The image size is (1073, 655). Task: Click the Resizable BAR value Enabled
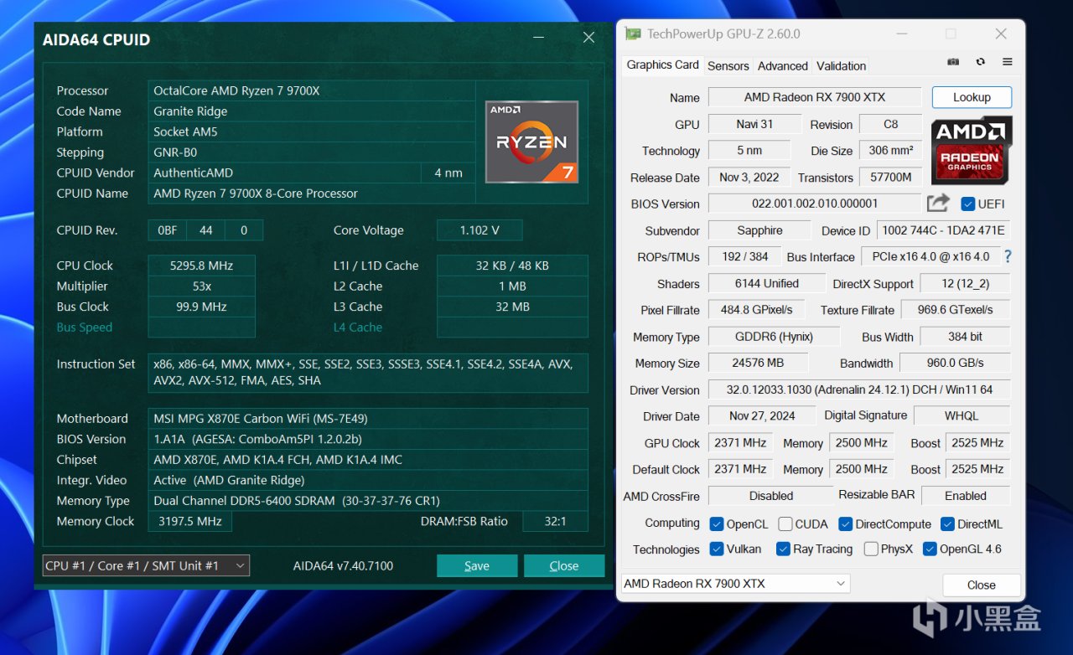(966, 496)
